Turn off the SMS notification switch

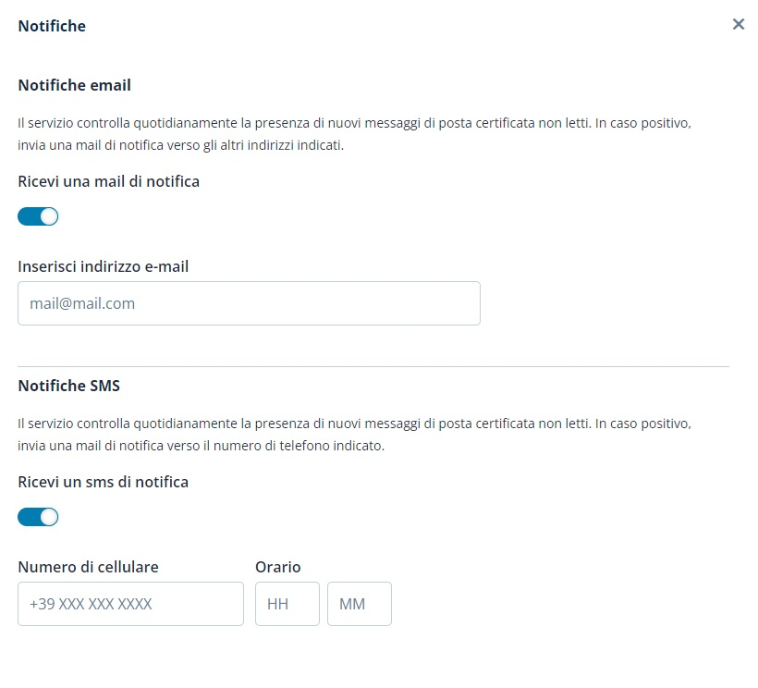pos(38,517)
